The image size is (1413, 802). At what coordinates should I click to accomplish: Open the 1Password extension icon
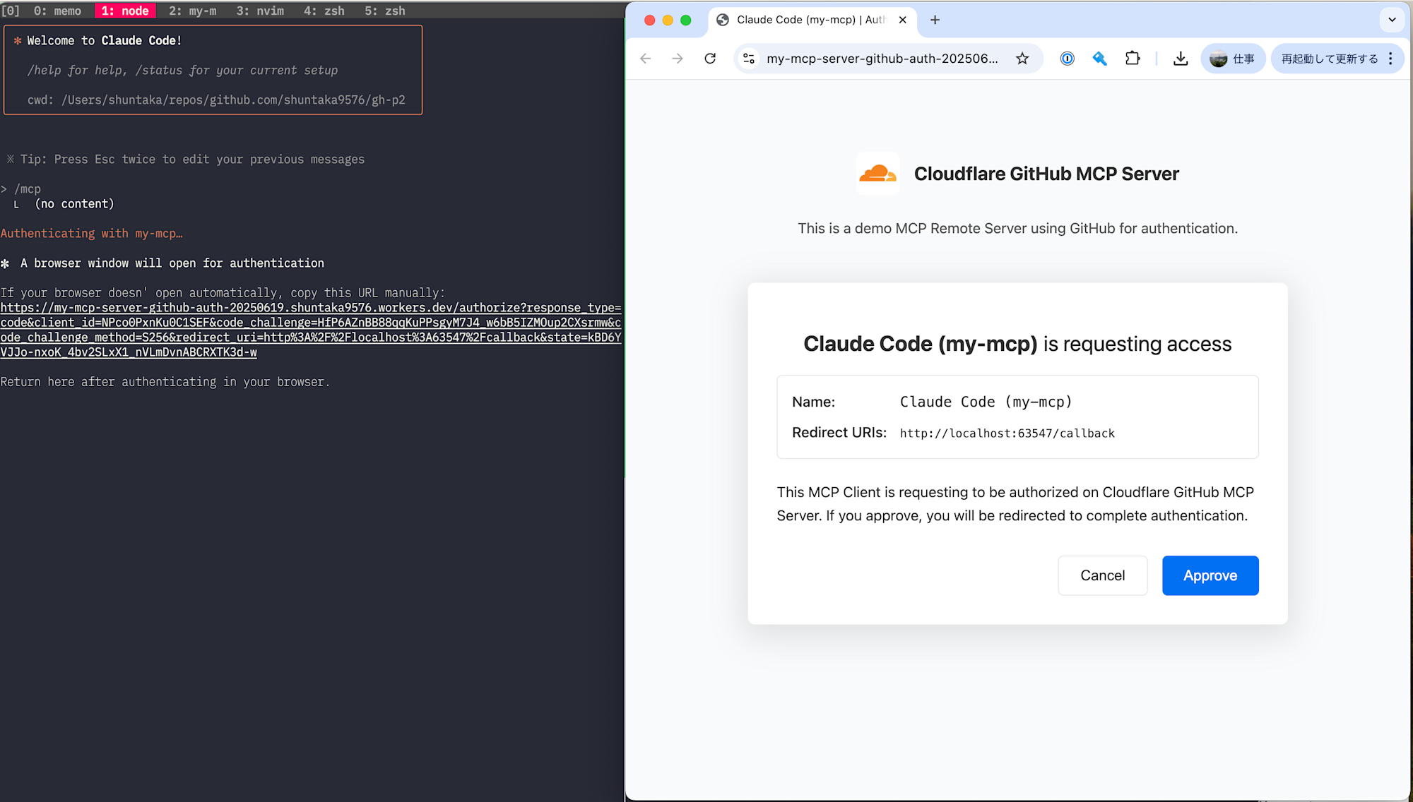point(1068,59)
